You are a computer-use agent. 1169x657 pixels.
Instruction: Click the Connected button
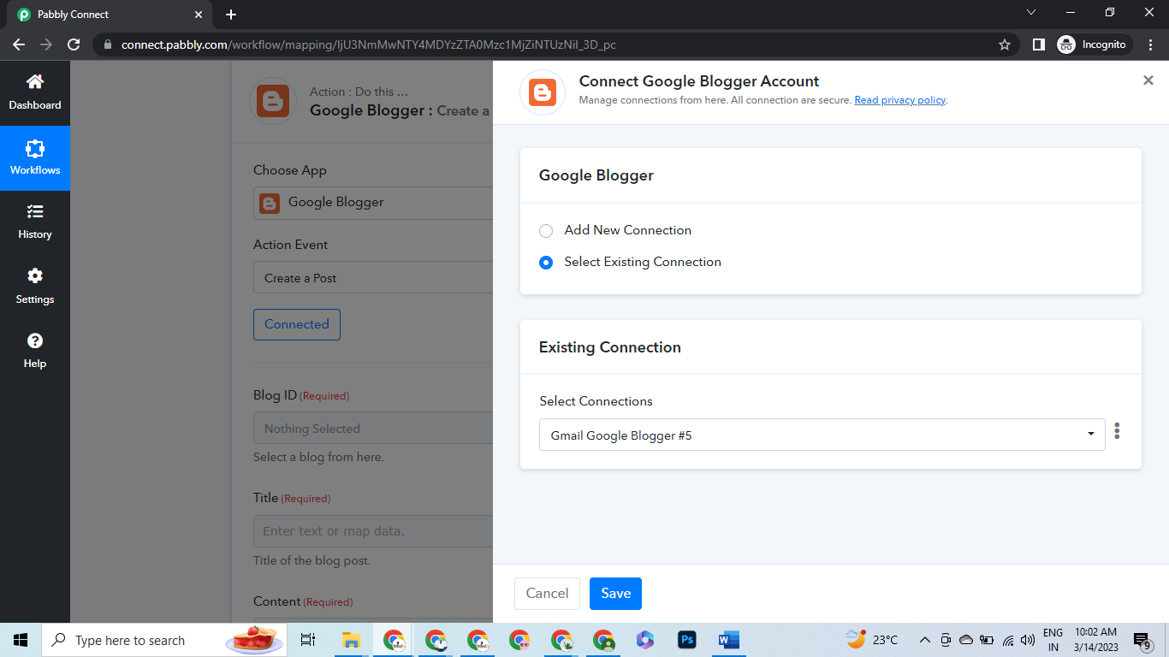(297, 324)
